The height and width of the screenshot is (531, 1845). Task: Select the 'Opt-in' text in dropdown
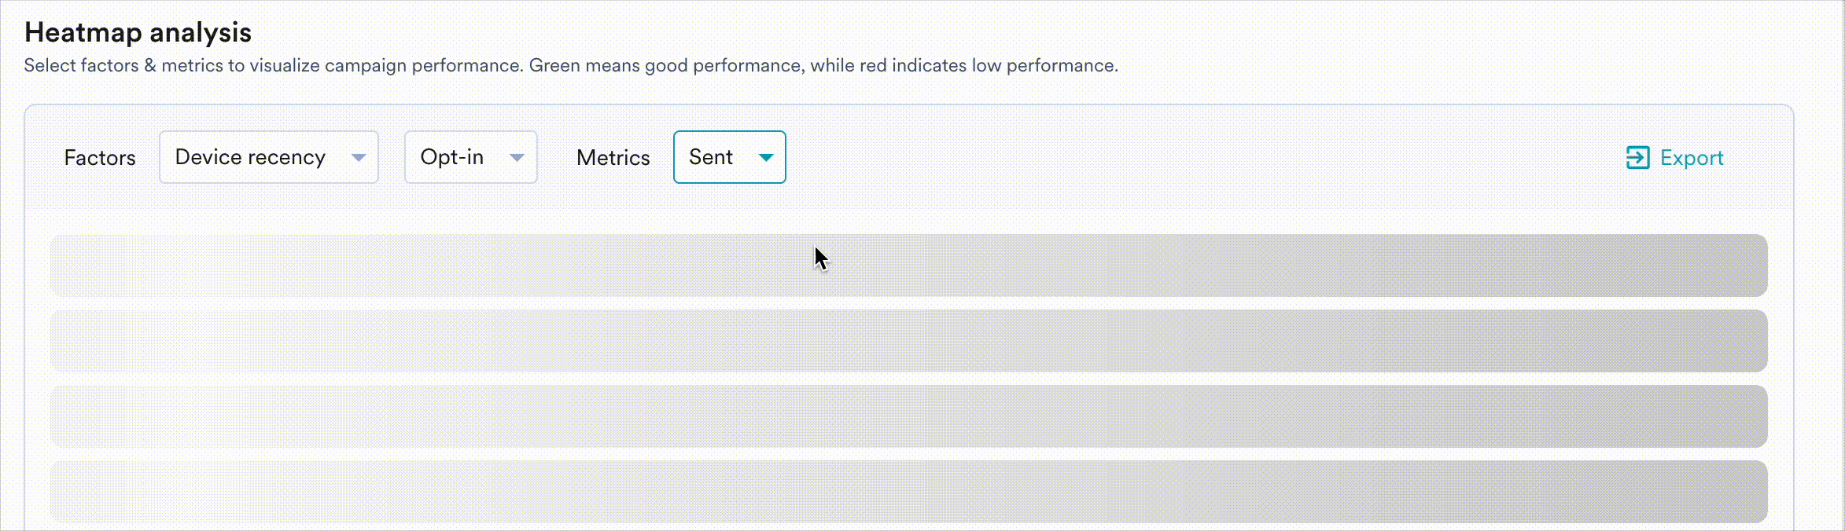point(452,157)
